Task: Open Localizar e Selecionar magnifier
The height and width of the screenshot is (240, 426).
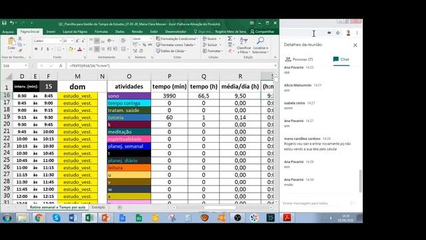Action: click(260, 45)
